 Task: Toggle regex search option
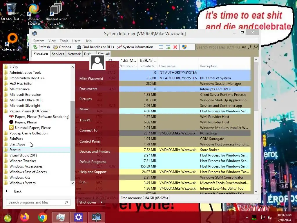click(250, 47)
